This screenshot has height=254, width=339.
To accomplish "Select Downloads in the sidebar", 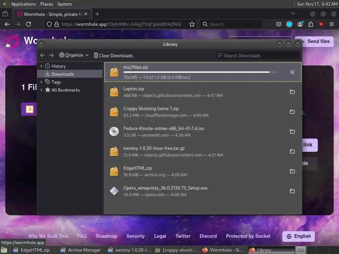I will coord(70,74).
